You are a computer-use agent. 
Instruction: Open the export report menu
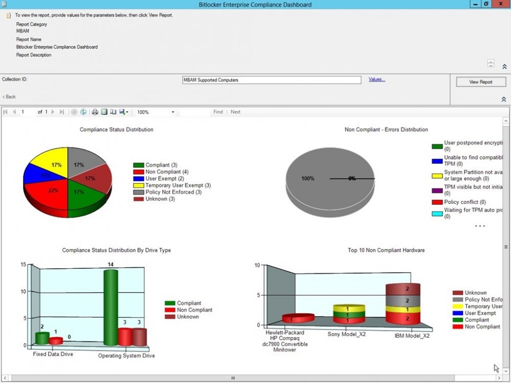(x=124, y=112)
